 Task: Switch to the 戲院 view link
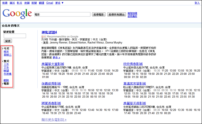coord(6,81)
